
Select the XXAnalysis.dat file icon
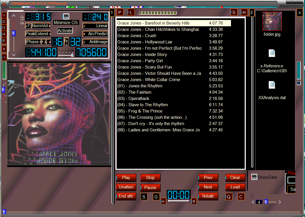tap(272, 85)
